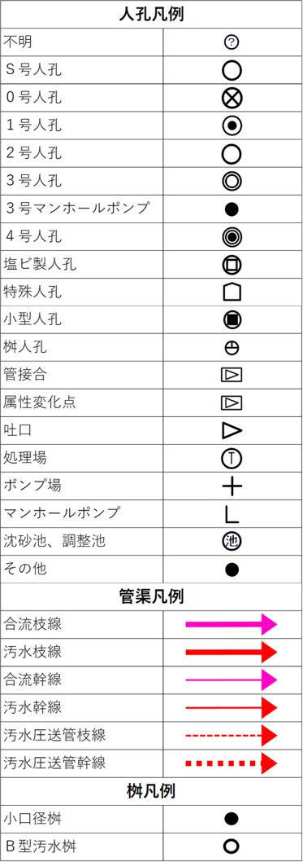Viewport: 303px width, 862px height.
Task: Click the magenta 合流枝線 thick arrow
Action: 232,625
